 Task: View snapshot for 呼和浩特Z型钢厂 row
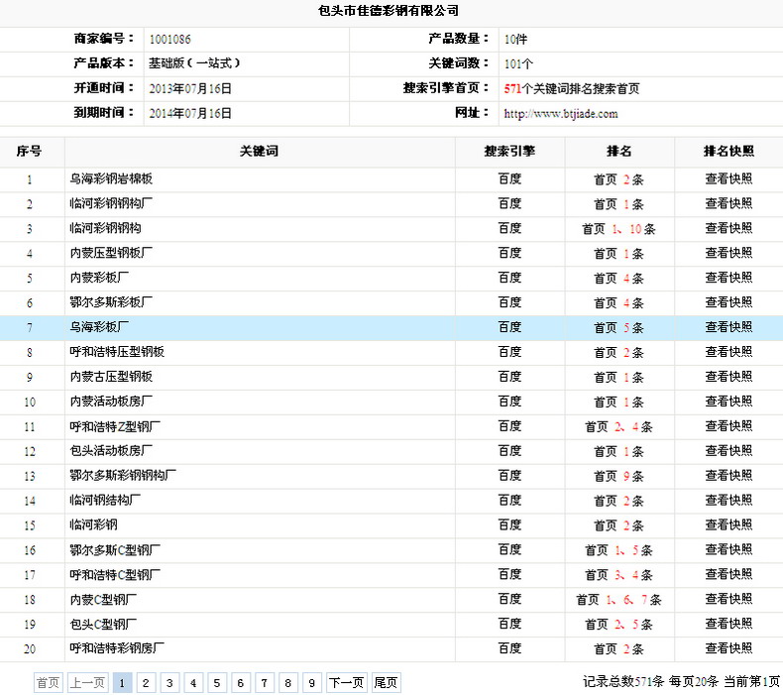pos(728,426)
